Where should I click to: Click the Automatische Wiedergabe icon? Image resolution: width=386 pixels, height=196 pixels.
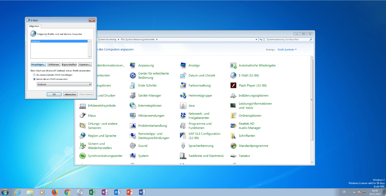[233, 65]
